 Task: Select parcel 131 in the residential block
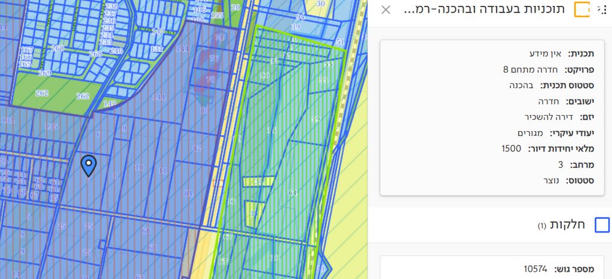157,49
